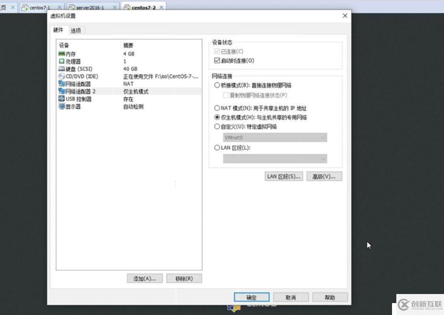The height and width of the screenshot is (315, 444).
Task: Click the 移除(R) button
Action: click(184, 278)
